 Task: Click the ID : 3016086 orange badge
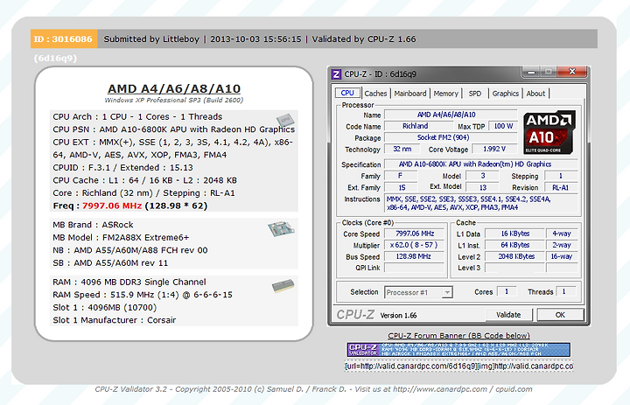pyautogui.click(x=64, y=39)
